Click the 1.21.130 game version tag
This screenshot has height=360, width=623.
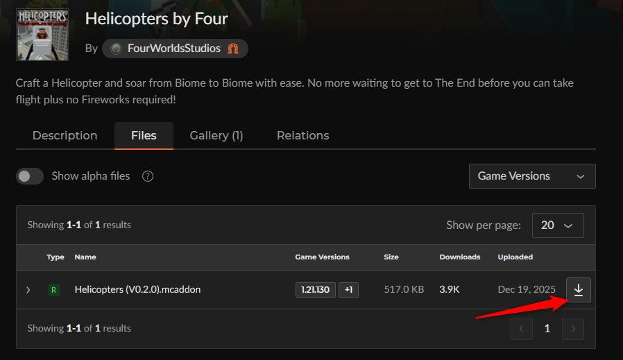click(316, 290)
